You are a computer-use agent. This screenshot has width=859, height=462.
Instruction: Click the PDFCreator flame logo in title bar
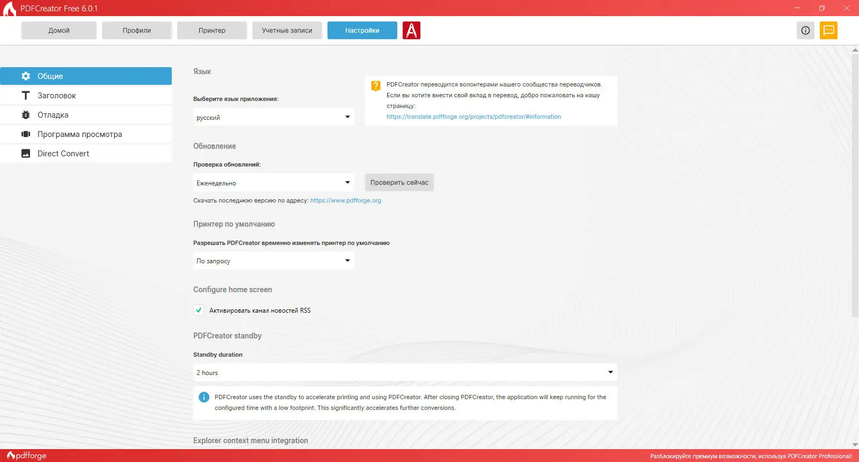pyautogui.click(x=9, y=9)
